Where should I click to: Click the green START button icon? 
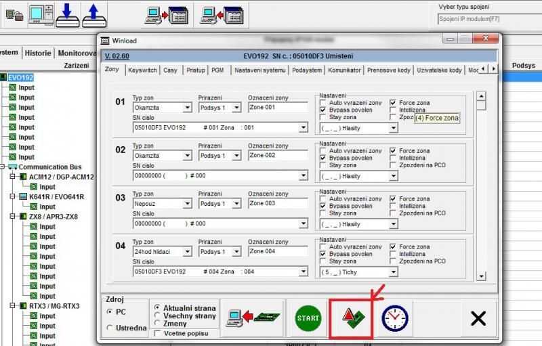308,318
